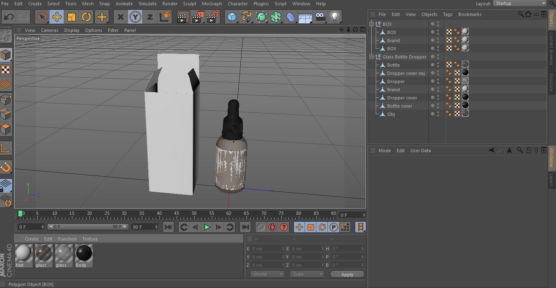Toggle X axis lock
This screenshot has width=556, height=288.
120,17
